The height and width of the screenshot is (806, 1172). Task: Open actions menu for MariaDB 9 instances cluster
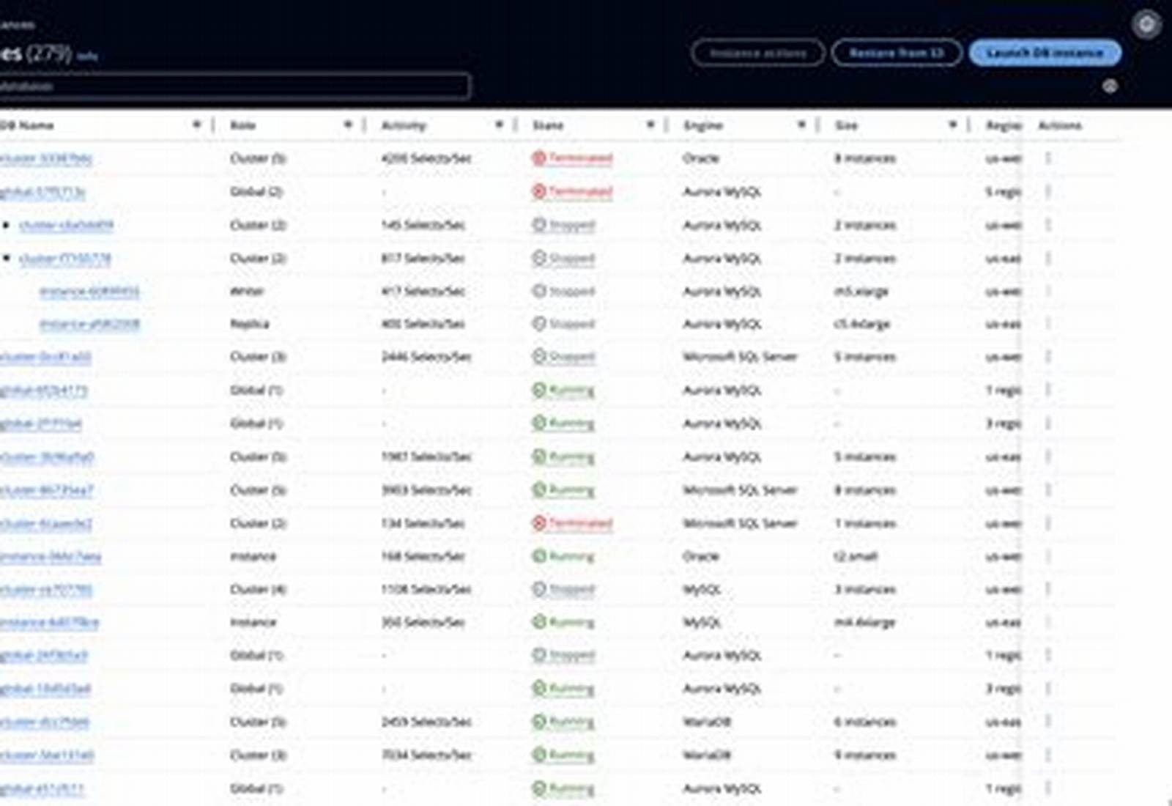coord(1048,755)
